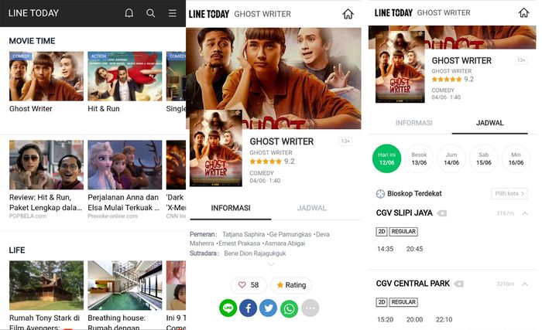The width and height of the screenshot is (542, 330).
Task: Click CGV CENTRAL PARK cinema name
Action: click(x=413, y=284)
